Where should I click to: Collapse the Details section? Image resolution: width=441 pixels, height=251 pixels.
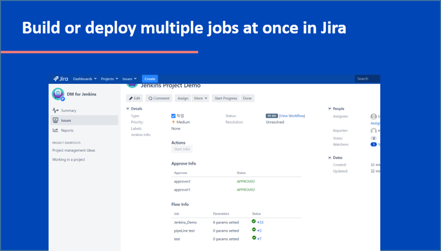click(127, 108)
